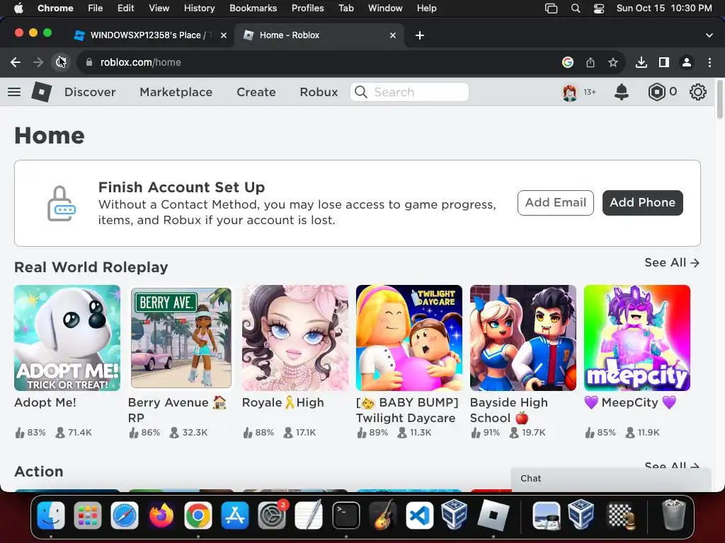Open App Store from the Dock
Screen dimensions: 725x543
(235, 515)
